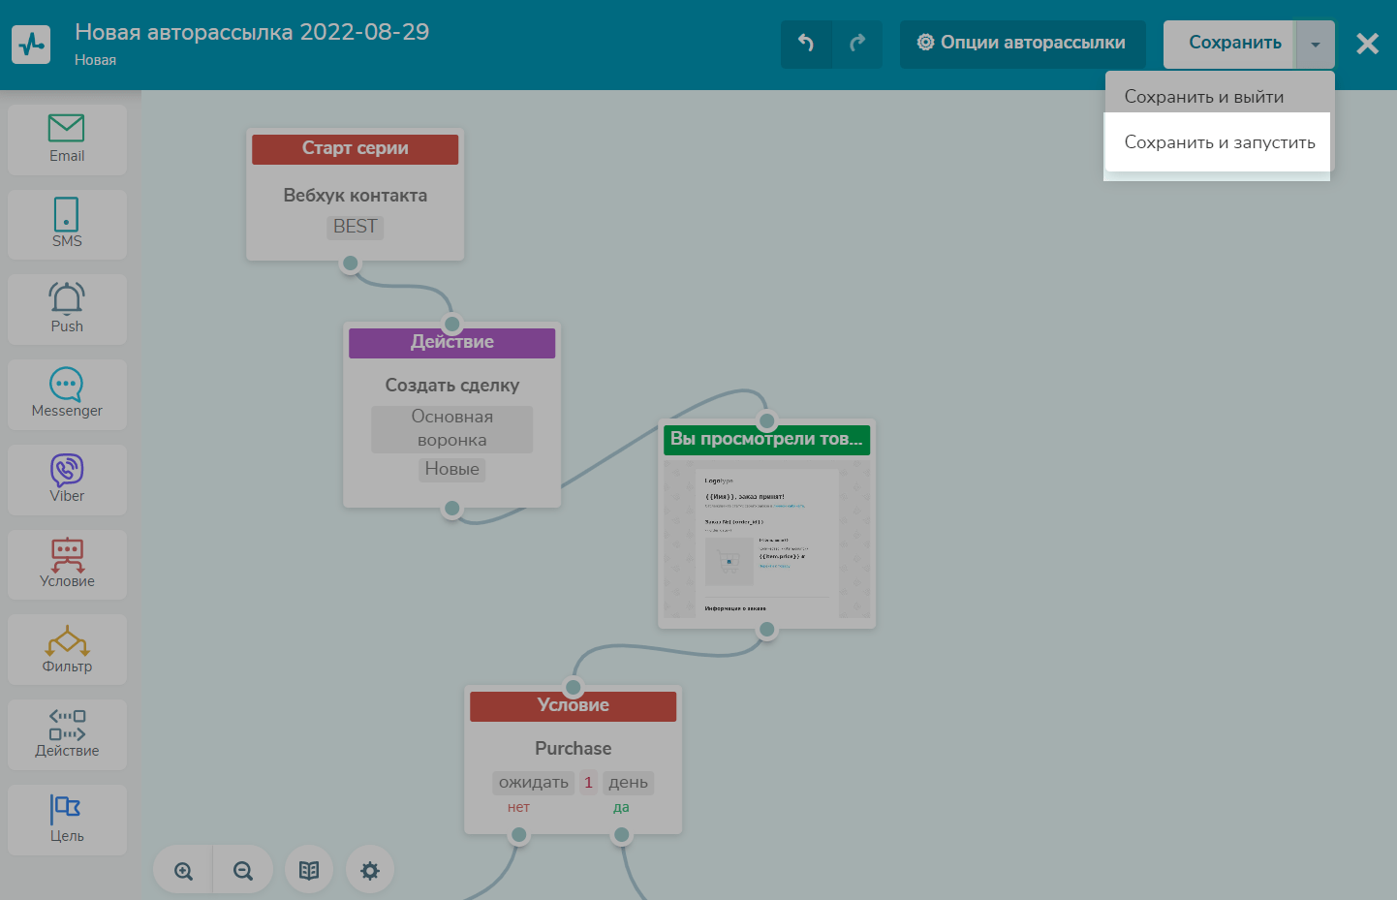Add an Условие block from the sidebar
Screen dimensions: 1397x900
[67, 565]
